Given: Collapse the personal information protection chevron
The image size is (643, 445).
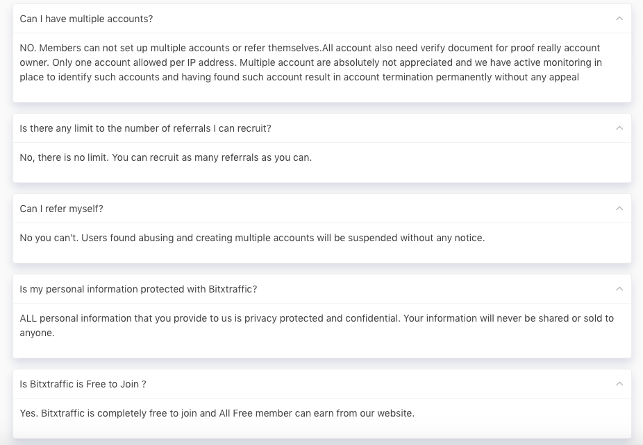Looking at the screenshot, I should [x=619, y=289].
